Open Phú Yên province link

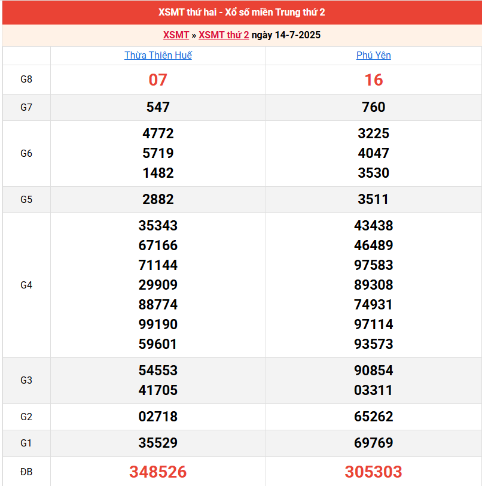pos(373,55)
